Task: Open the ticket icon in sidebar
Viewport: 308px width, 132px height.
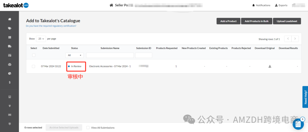Action: pyautogui.click(x=9, y=115)
